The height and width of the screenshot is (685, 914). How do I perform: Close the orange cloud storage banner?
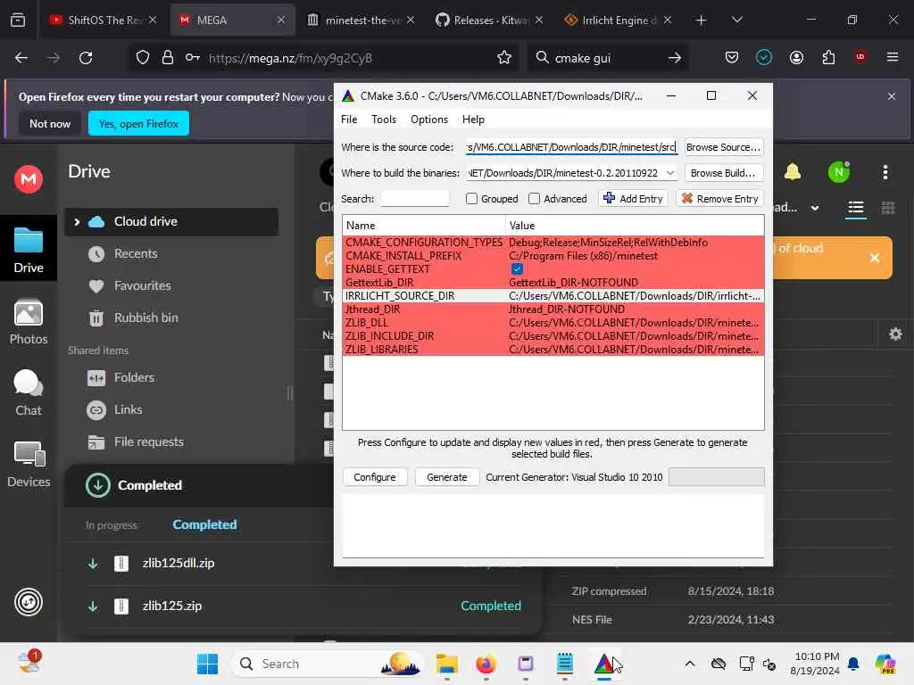point(875,258)
